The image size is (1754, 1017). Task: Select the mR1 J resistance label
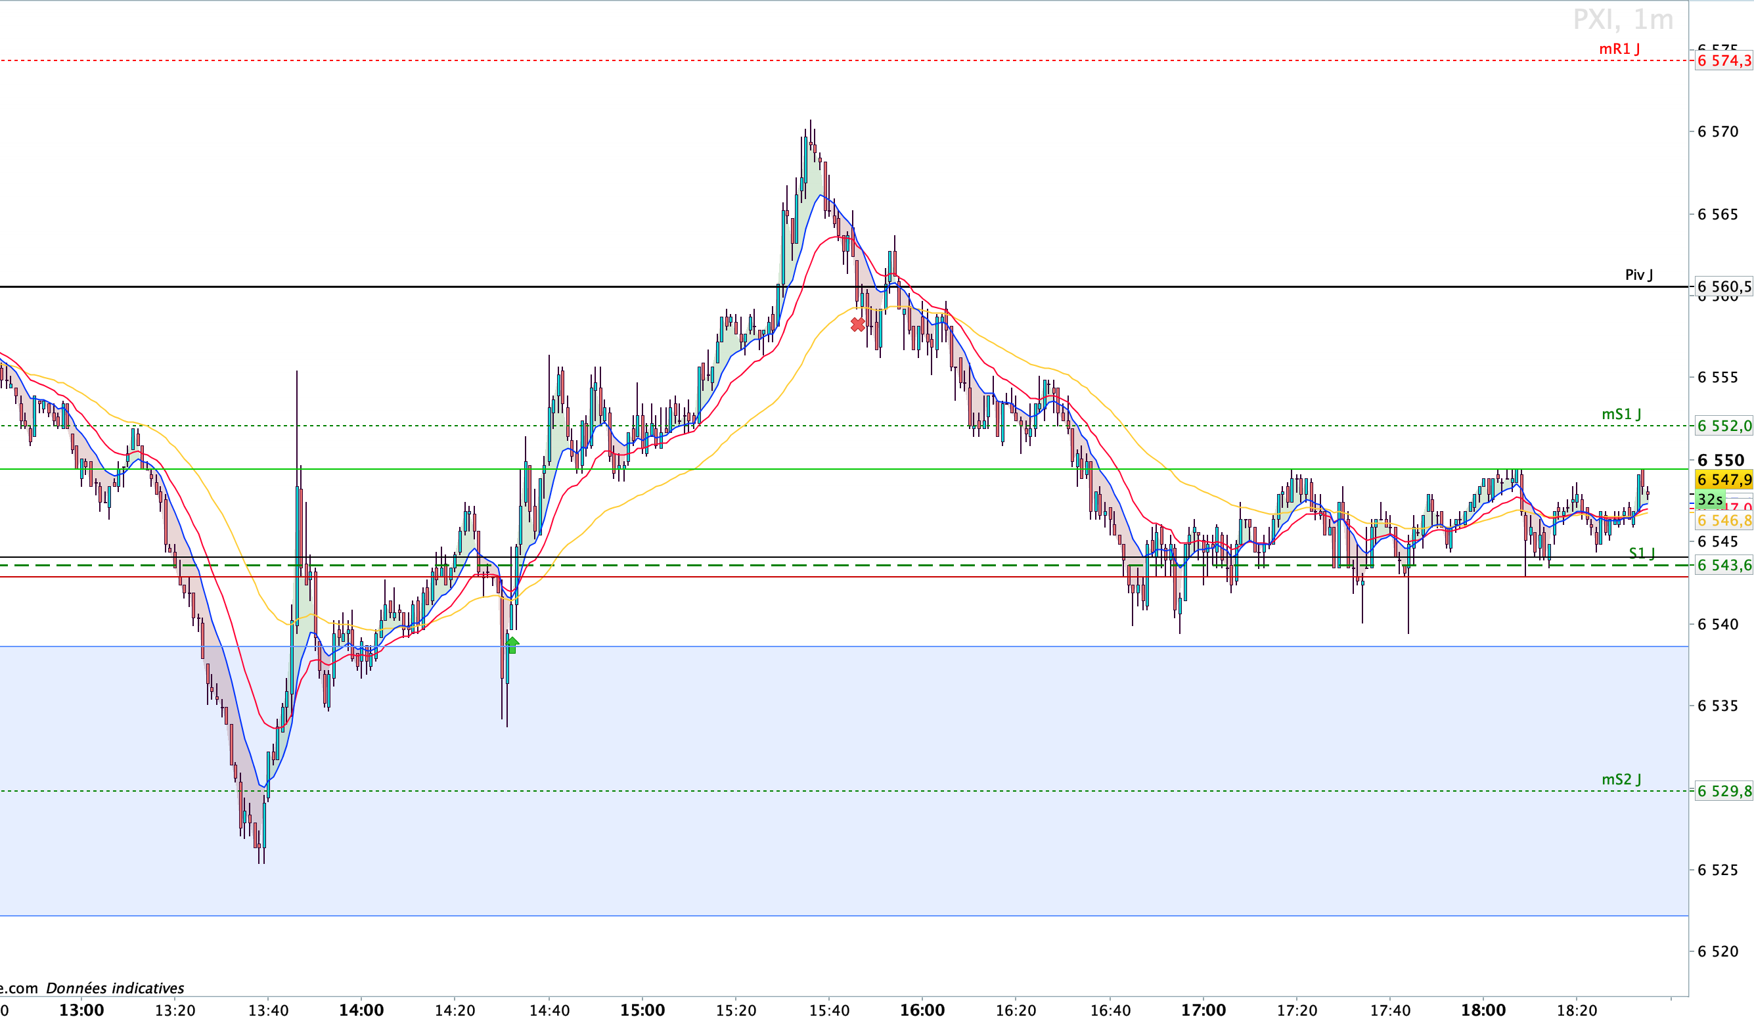1619,49
